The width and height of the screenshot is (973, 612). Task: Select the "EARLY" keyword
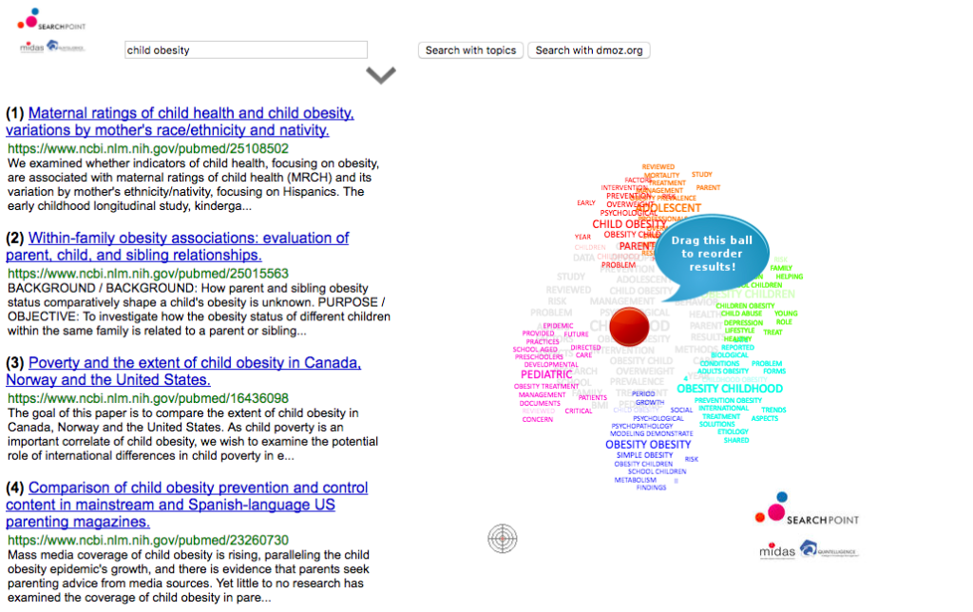[585, 203]
